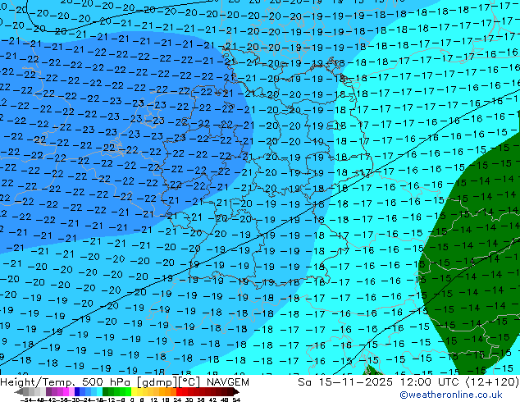Select the dark green swatch on the legend
Screen dimensions: 520x402
point(106,391)
